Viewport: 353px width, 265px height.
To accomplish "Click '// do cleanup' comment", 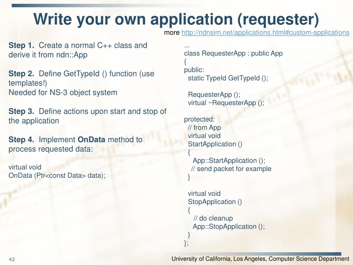I will (213, 218).
